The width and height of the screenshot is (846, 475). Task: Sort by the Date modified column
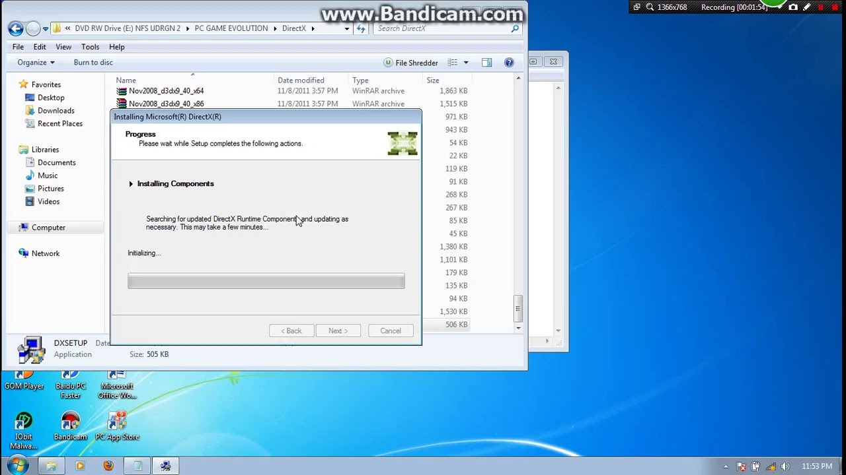click(301, 80)
